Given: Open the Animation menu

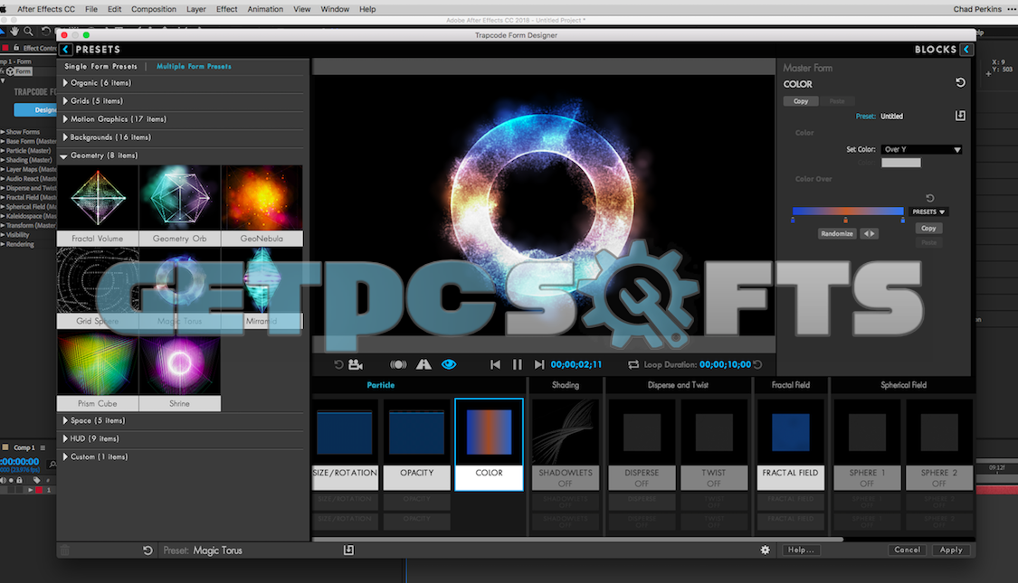Looking at the screenshot, I should [265, 9].
